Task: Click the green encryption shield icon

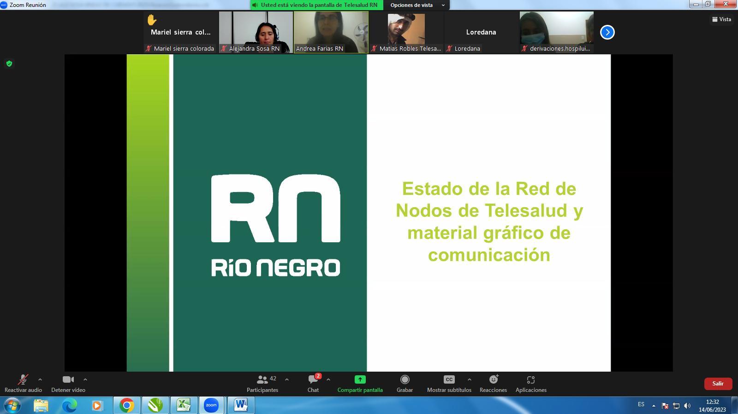Action: (9, 64)
